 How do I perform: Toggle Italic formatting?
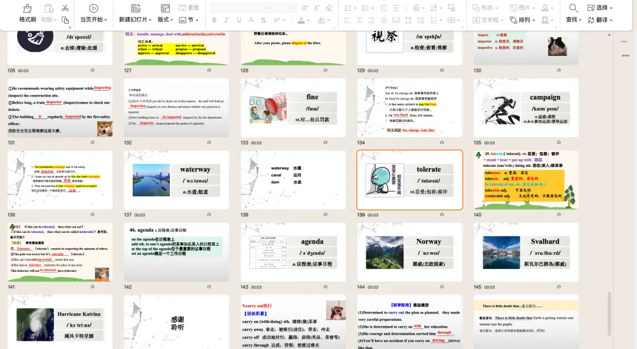point(226,20)
